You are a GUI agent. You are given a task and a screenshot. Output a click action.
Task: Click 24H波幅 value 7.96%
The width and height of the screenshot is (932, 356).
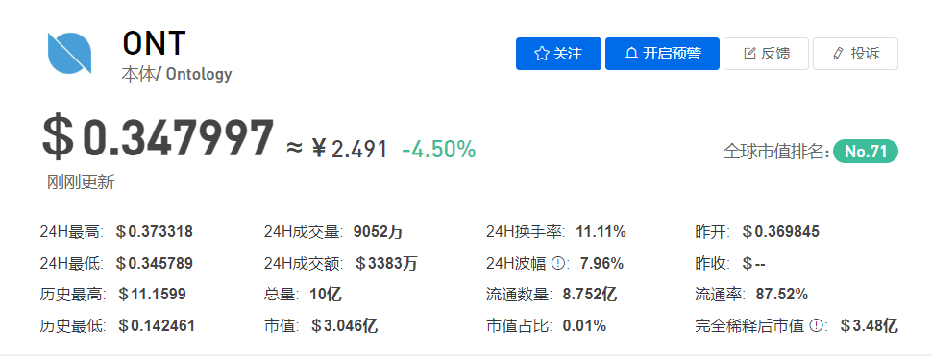click(x=602, y=263)
